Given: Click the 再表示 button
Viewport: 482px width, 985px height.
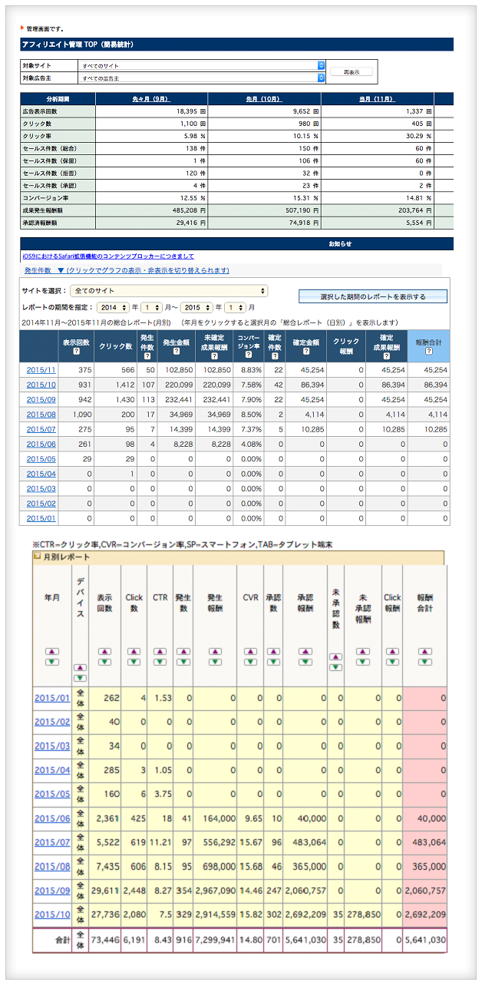Looking at the screenshot, I should pos(352,72).
